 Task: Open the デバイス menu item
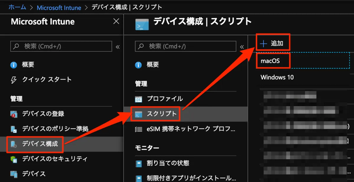(x=34, y=174)
